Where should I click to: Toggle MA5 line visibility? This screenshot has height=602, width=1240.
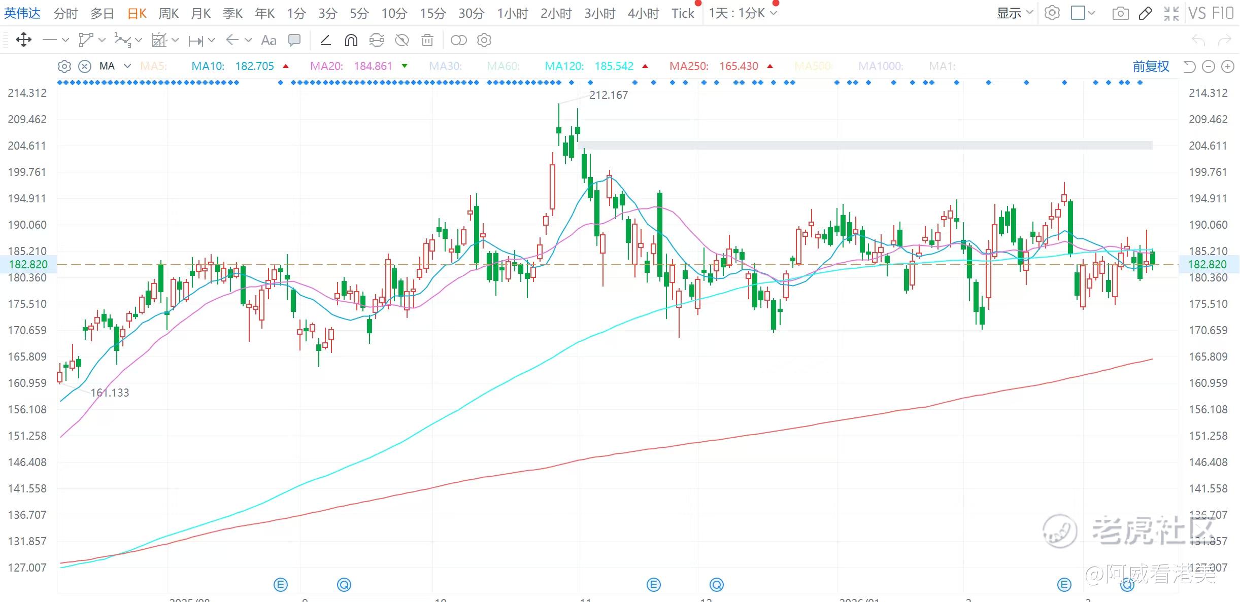coord(153,66)
